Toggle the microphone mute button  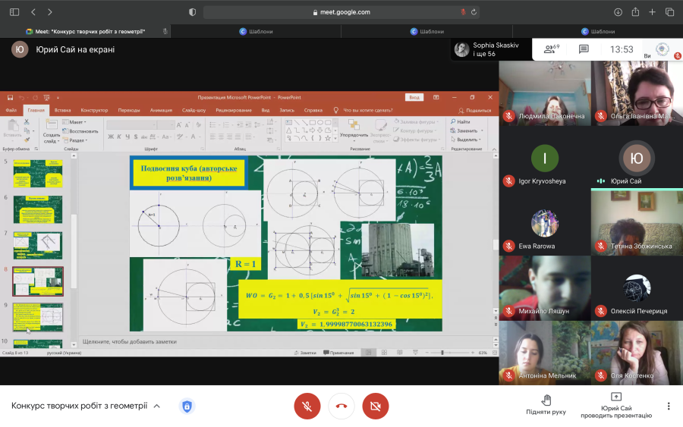coord(307,406)
